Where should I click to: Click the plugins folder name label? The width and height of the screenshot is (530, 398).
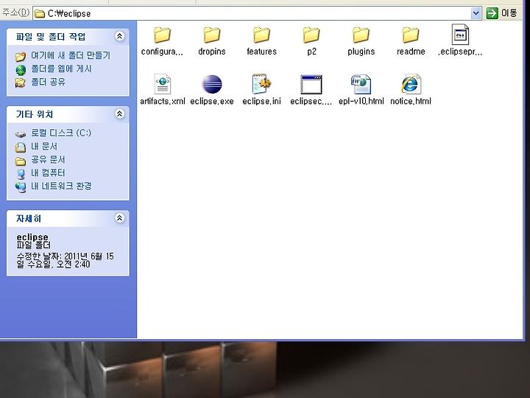pyautogui.click(x=361, y=52)
